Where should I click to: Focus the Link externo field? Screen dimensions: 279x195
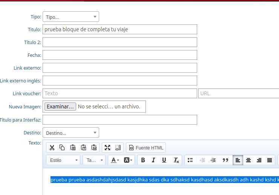tap(120, 68)
